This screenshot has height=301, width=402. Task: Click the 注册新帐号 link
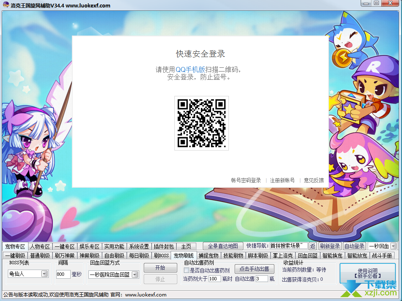[x=282, y=180]
